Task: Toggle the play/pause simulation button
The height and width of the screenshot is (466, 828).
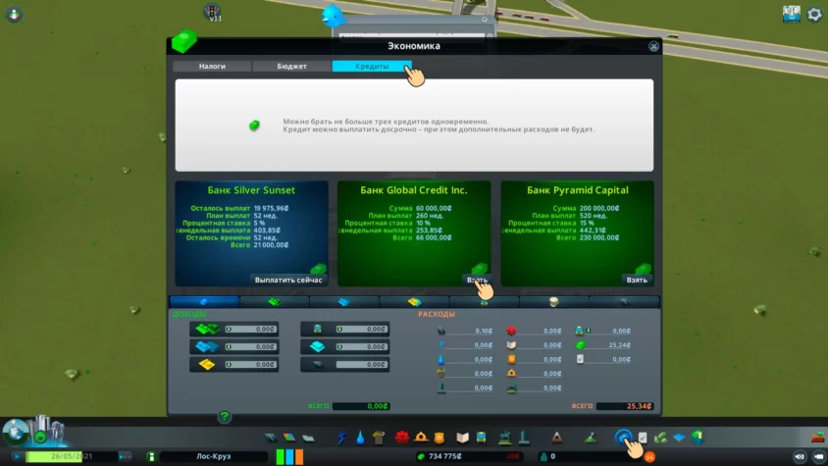Action: (x=17, y=456)
